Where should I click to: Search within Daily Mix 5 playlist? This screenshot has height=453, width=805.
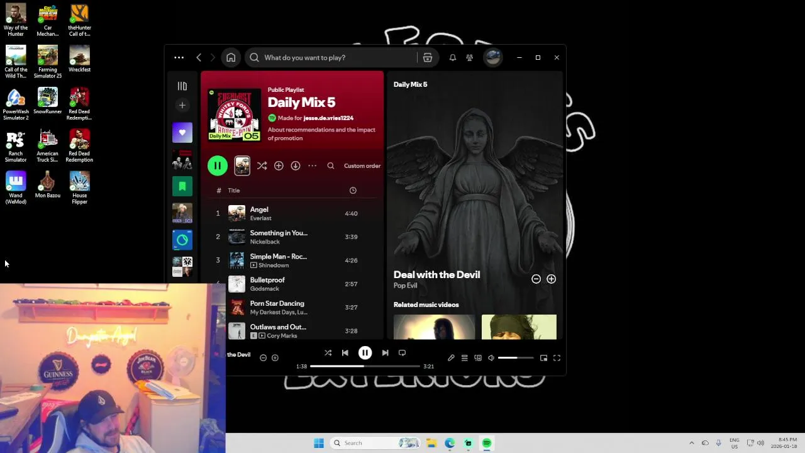coord(331,165)
